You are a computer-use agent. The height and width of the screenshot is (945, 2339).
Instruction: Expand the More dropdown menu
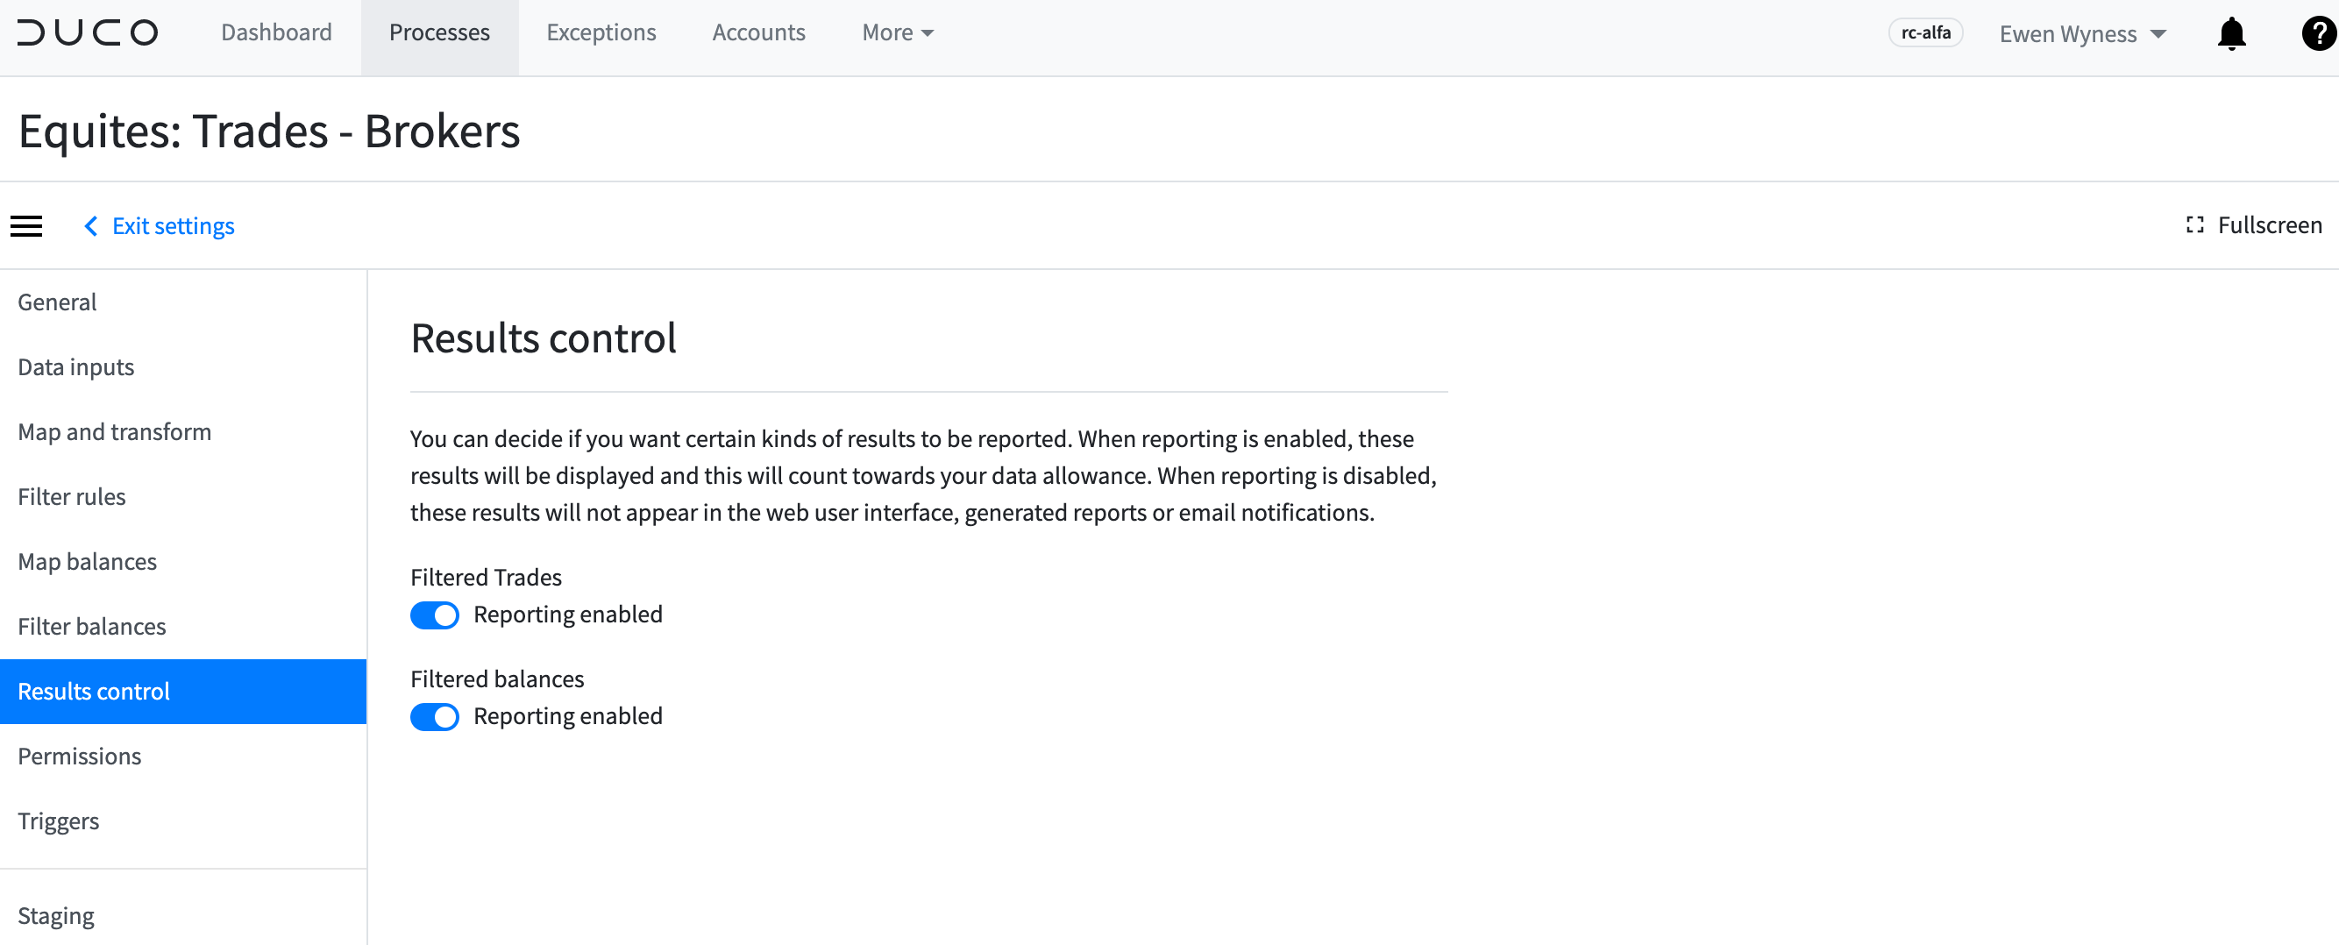tap(897, 32)
